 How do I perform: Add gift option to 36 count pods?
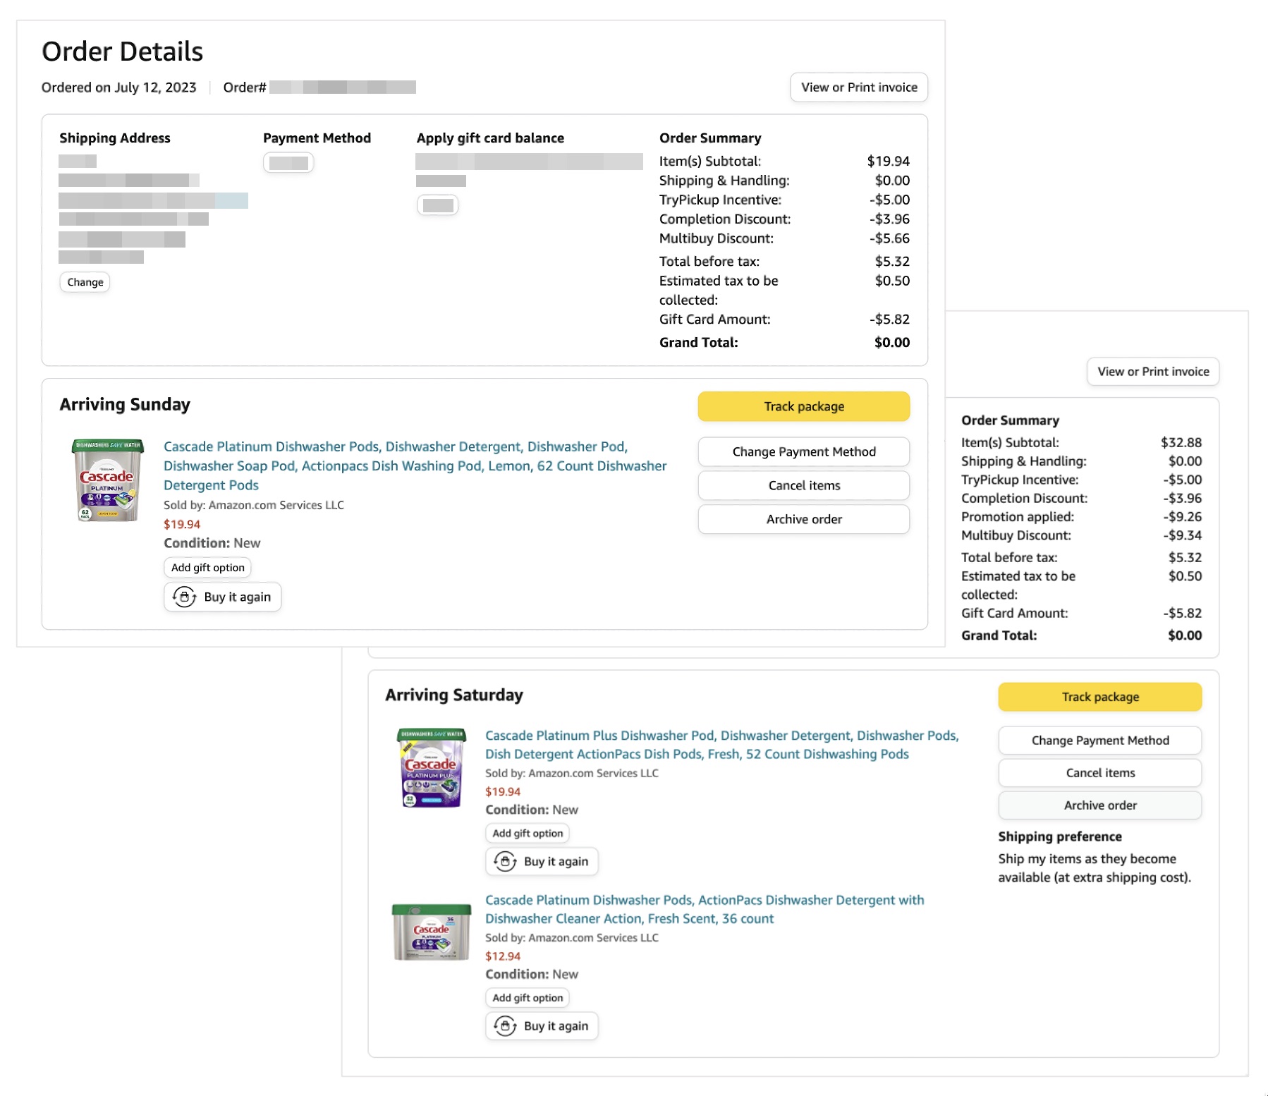[528, 998]
